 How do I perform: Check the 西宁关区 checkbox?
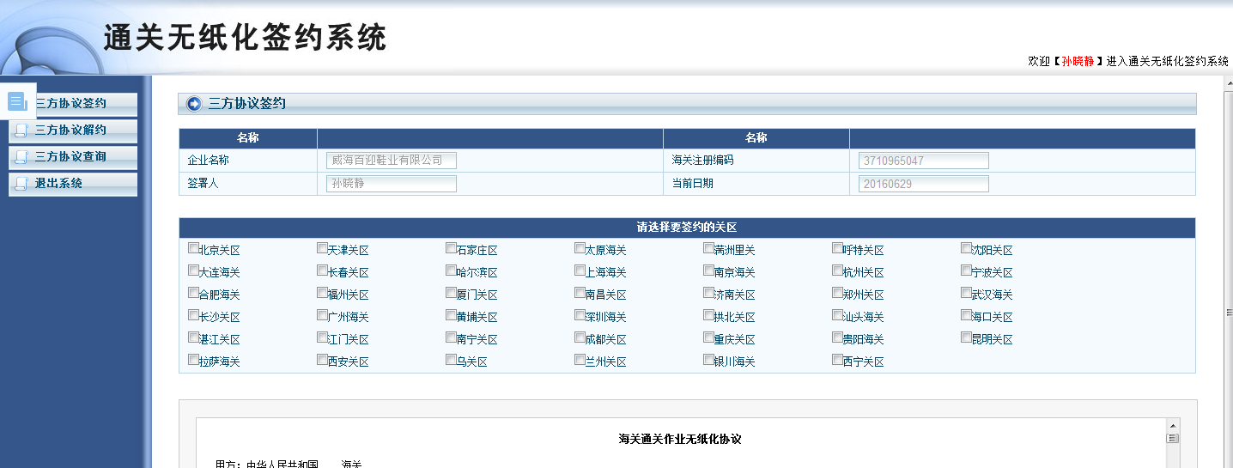click(837, 360)
